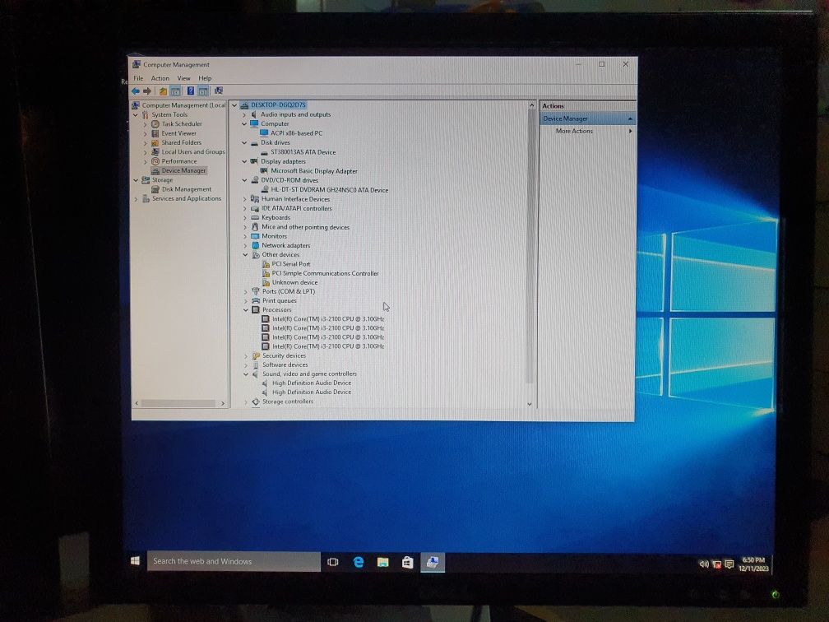Select last Intel Core i3-2100 CPU entry

tap(328, 346)
